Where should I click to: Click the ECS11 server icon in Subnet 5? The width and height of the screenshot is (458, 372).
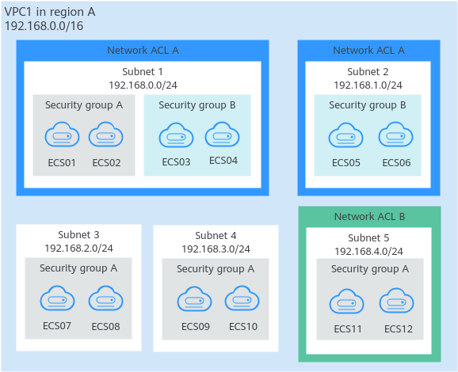347,302
